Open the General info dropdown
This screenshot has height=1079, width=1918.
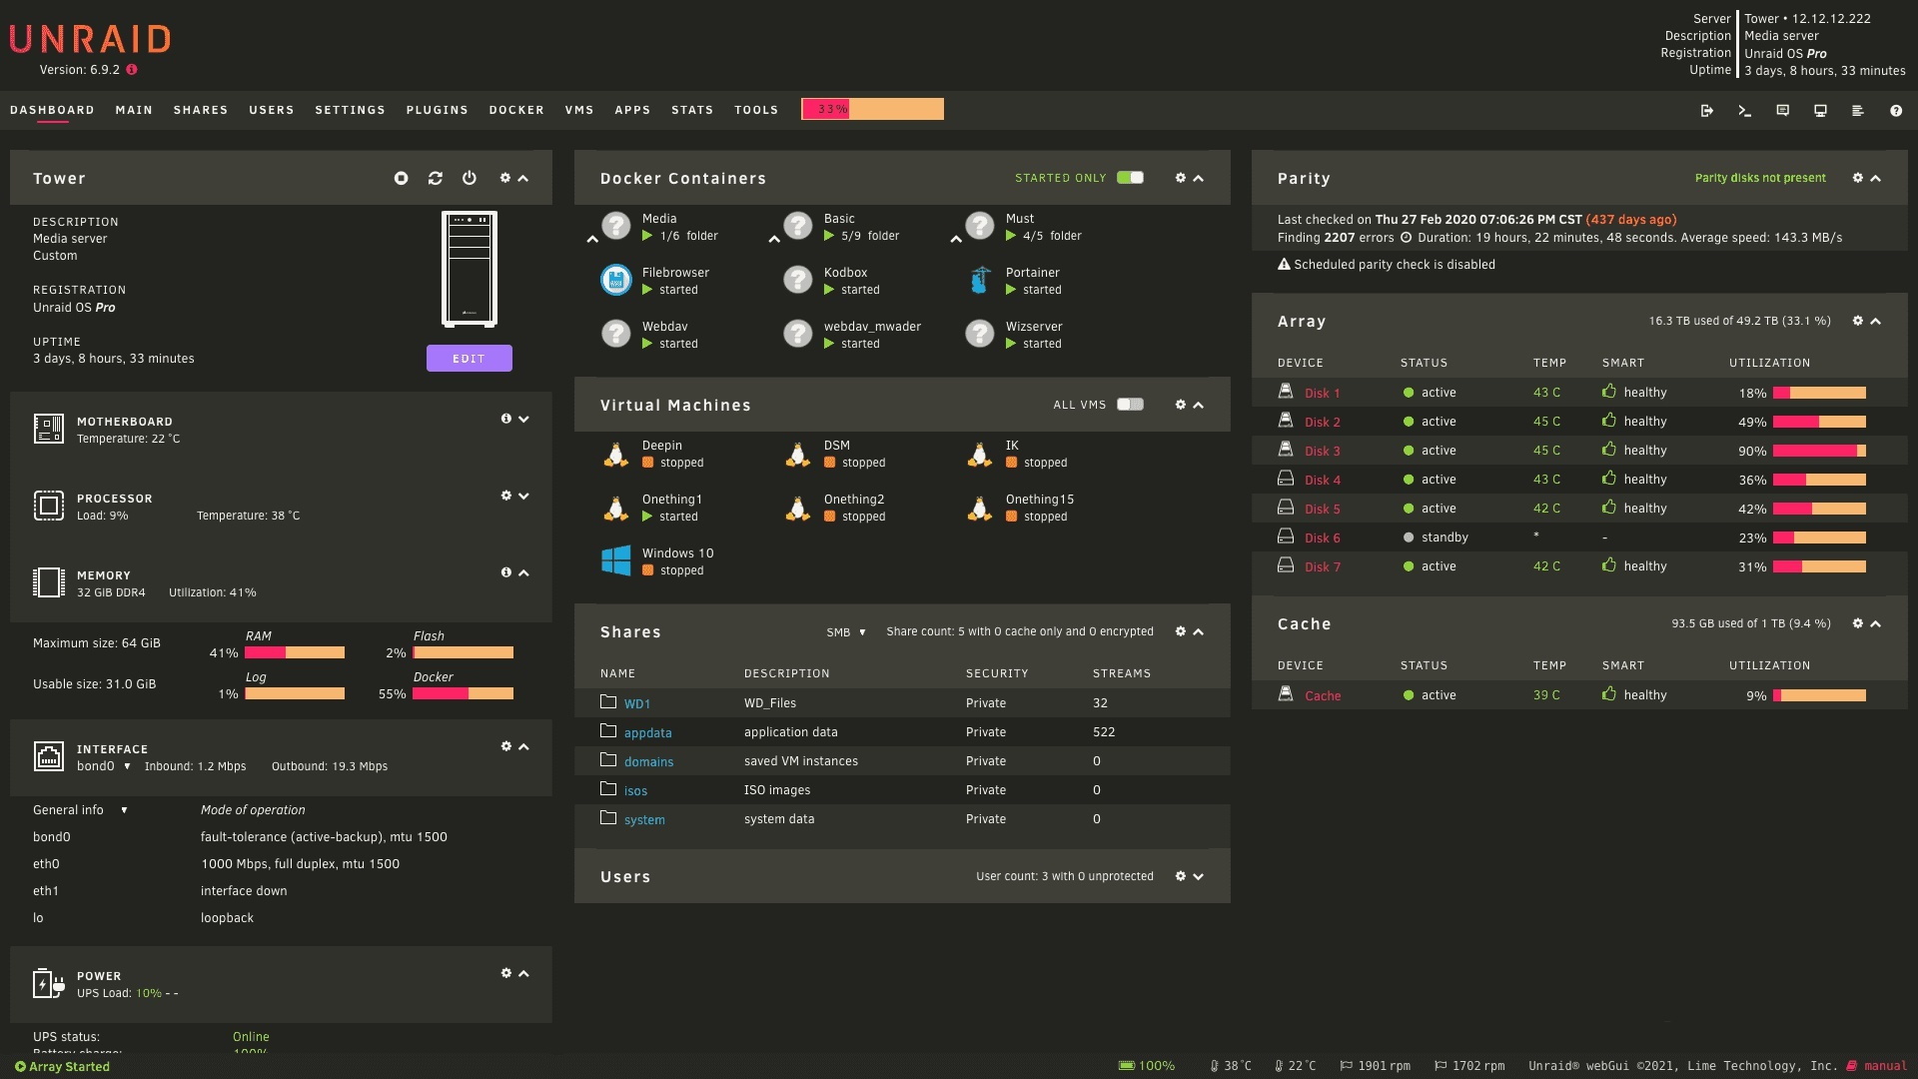pyautogui.click(x=80, y=810)
